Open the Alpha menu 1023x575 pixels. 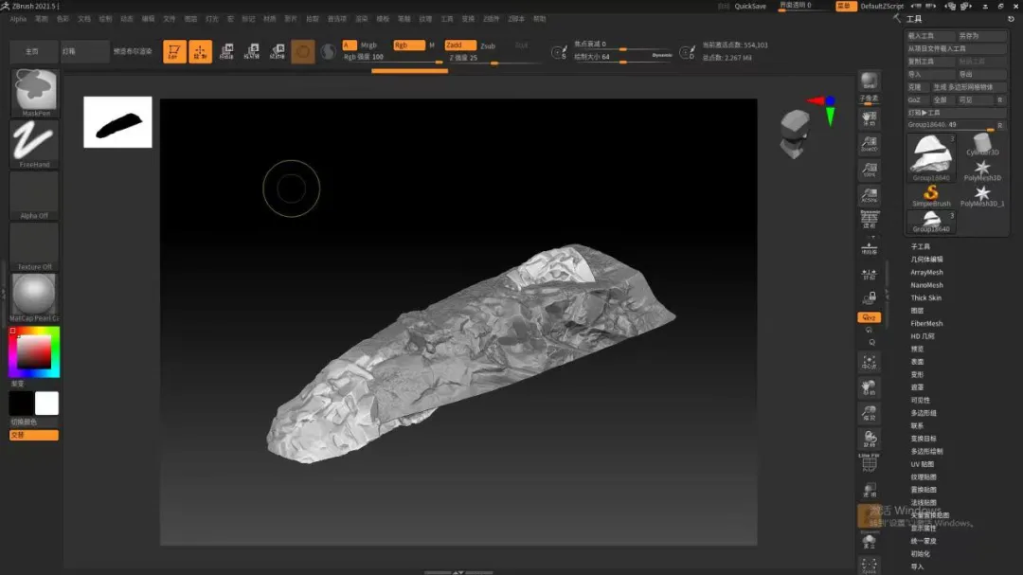pos(18,19)
